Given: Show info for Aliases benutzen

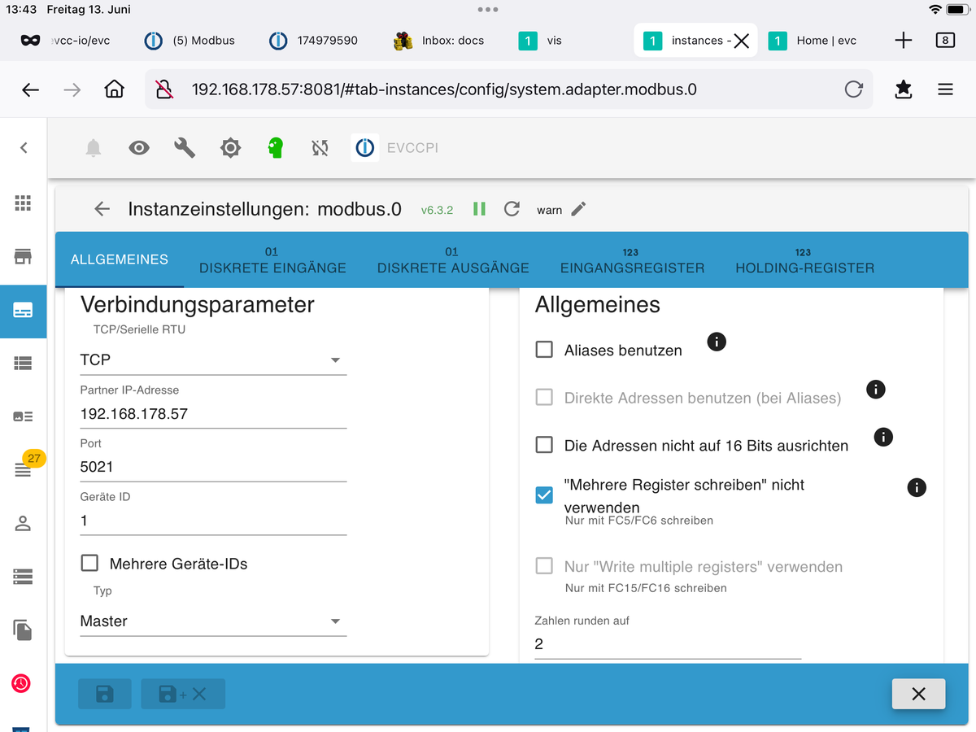Looking at the screenshot, I should click(x=716, y=342).
